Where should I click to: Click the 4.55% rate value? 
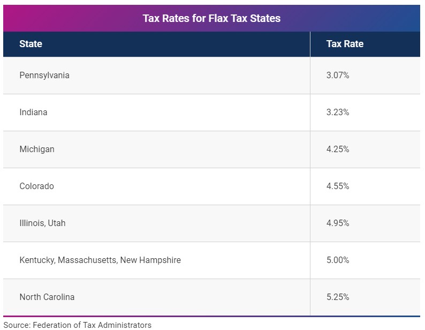pos(338,186)
